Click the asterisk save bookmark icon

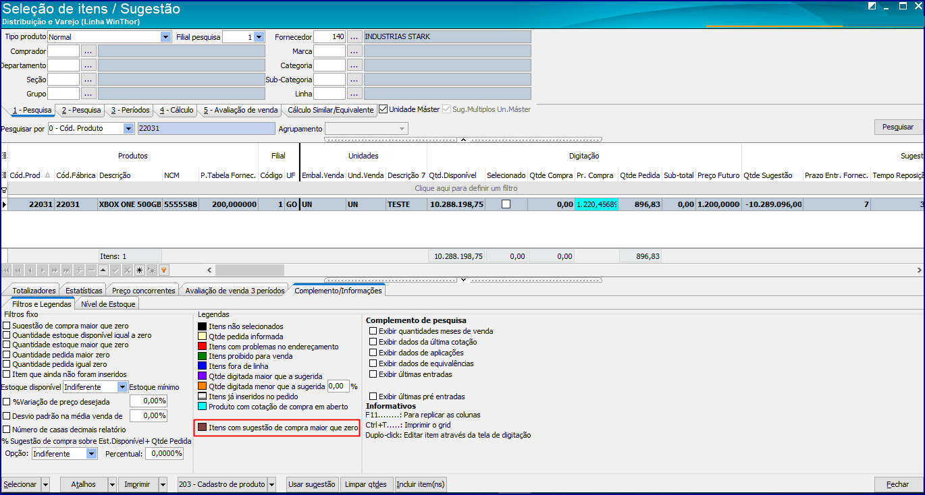tap(140, 270)
